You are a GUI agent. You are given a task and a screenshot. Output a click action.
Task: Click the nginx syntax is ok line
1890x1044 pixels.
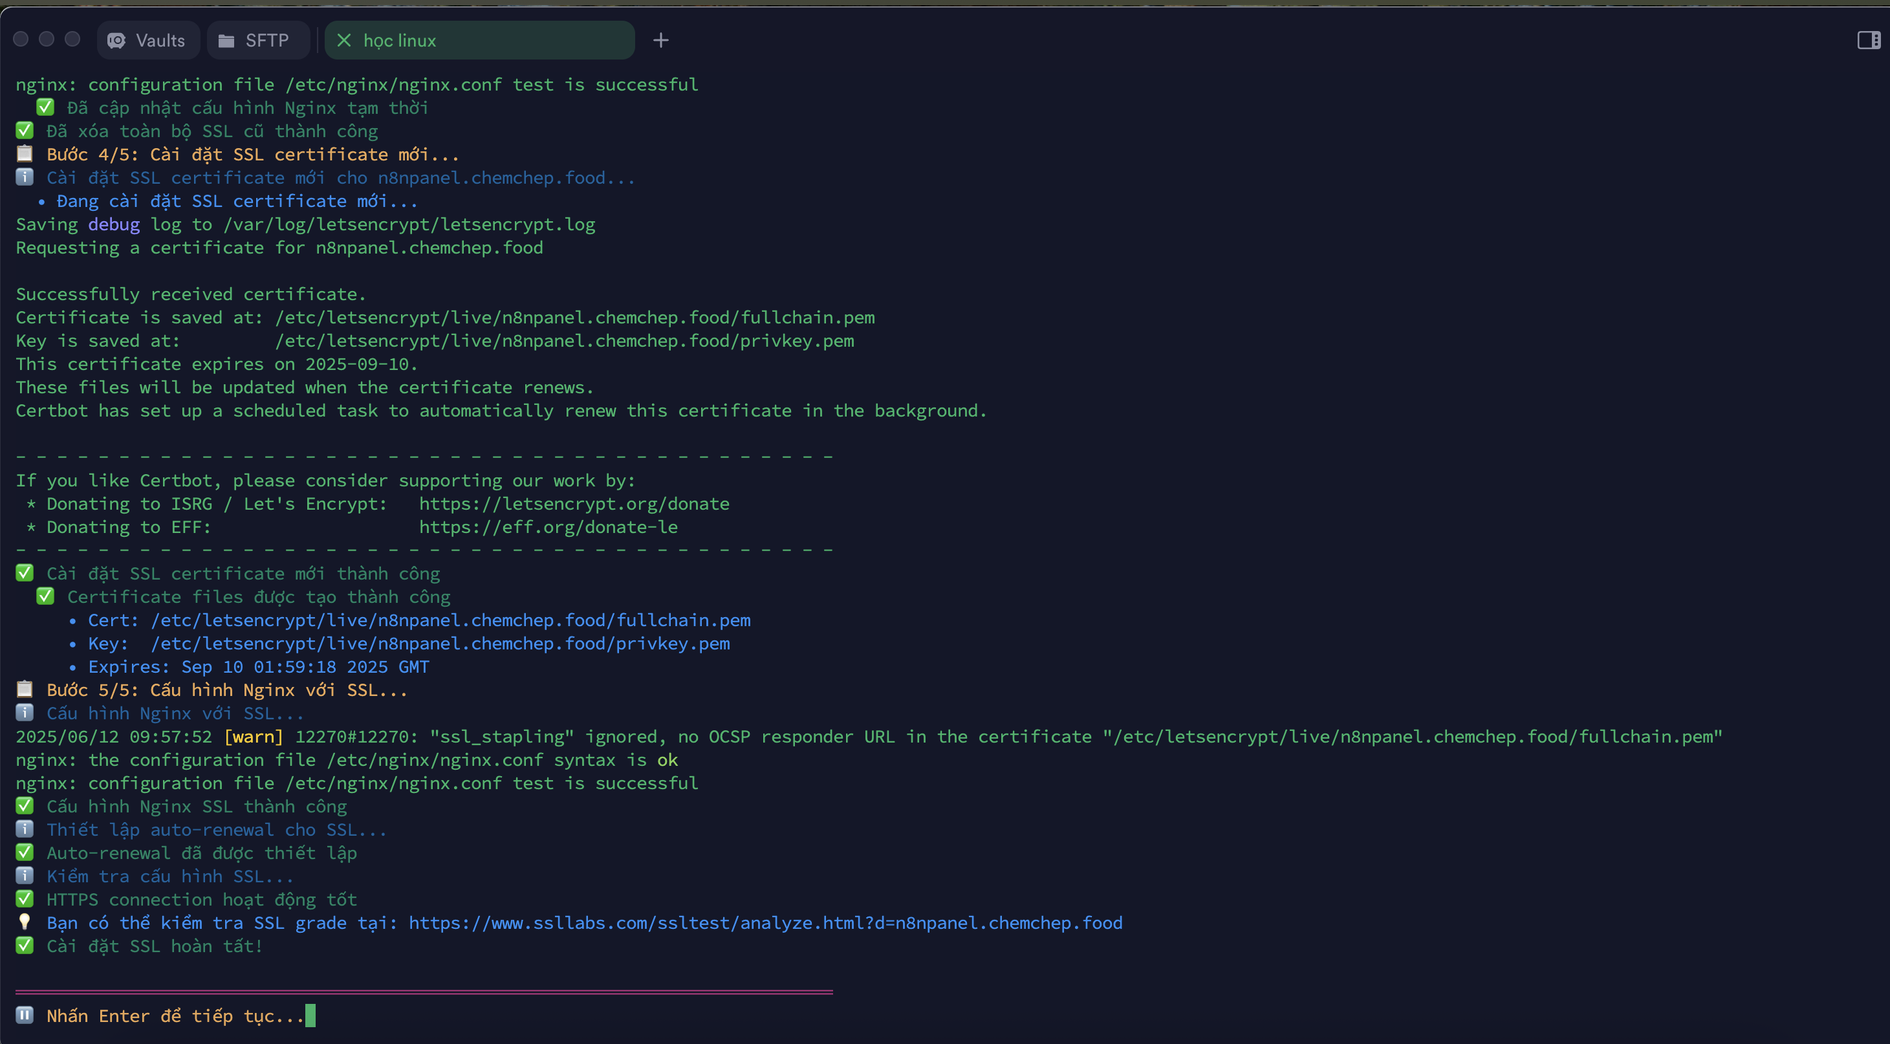click(347, 760)
